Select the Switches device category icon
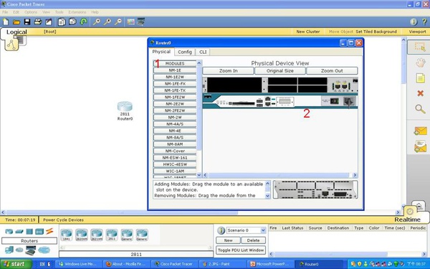430x269 pixels. pos(19,232)
